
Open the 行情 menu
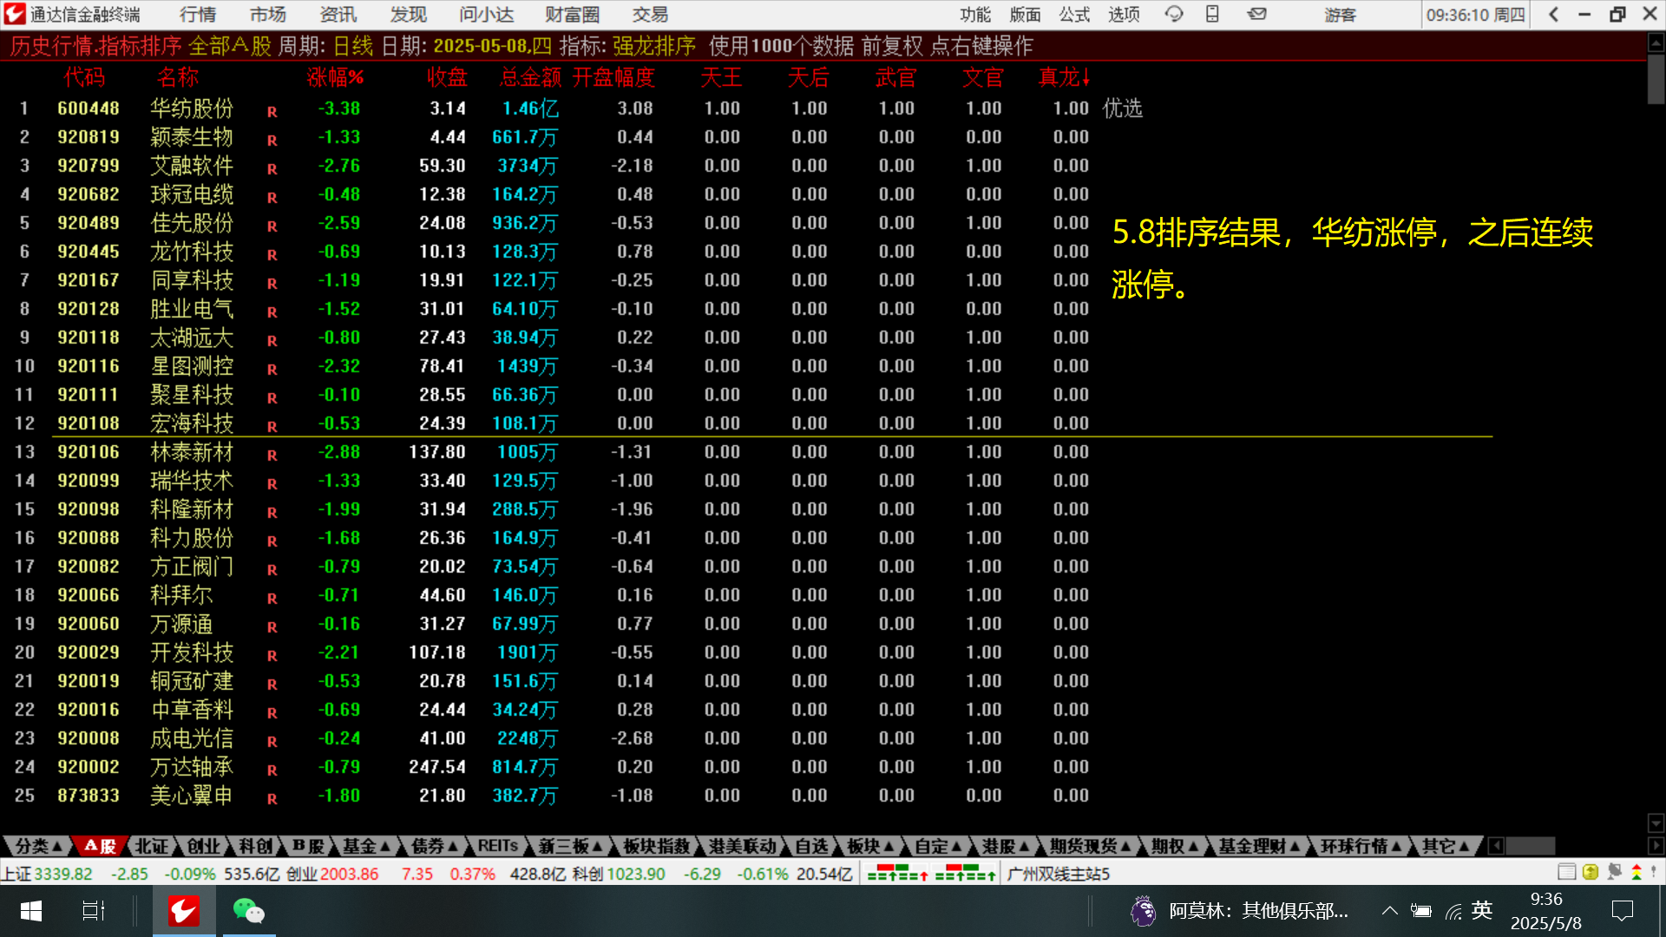tap(198, 15)
